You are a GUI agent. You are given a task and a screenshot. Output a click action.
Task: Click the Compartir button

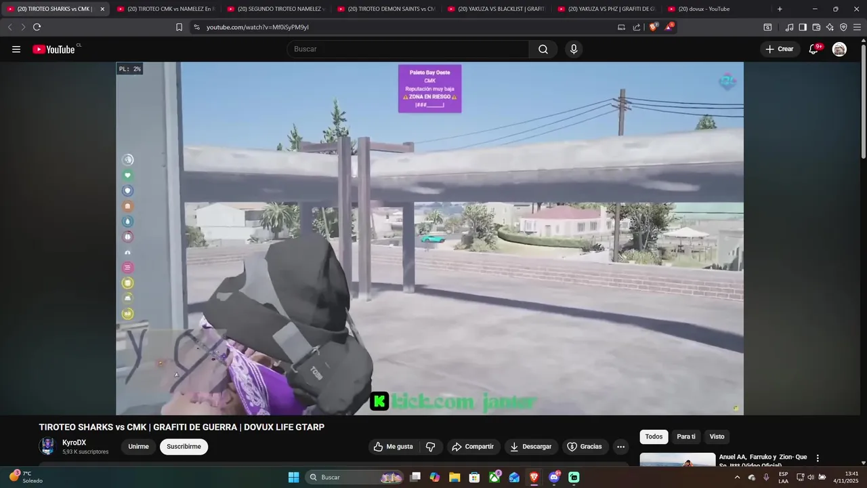473,447
